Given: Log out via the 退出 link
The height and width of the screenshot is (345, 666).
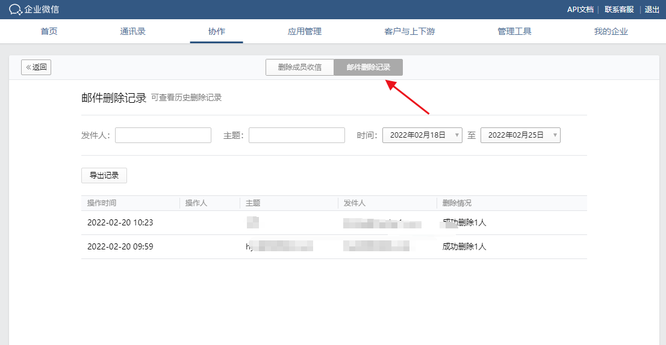Looking at the screenshot, I should pyautogui.click(x=652, y=10).
